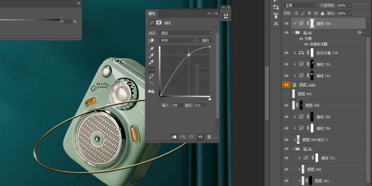This screenshot has width=372, height=186.
Task: Hide the 曲线 718 layer
Action: click(x=286, y=23)
